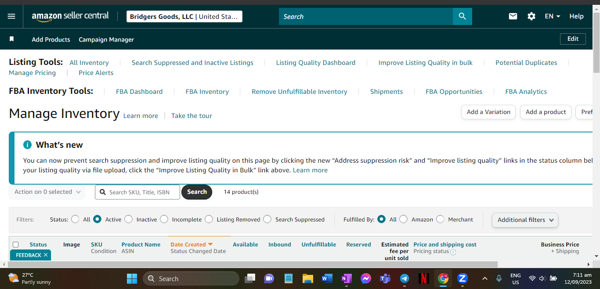Click the Add a product button
The image size is (600, 289).
546,112
